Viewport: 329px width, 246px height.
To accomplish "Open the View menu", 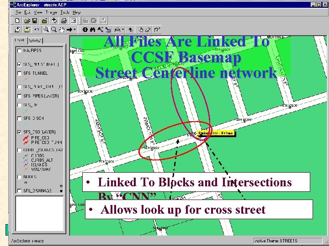I will coord(38,12).
